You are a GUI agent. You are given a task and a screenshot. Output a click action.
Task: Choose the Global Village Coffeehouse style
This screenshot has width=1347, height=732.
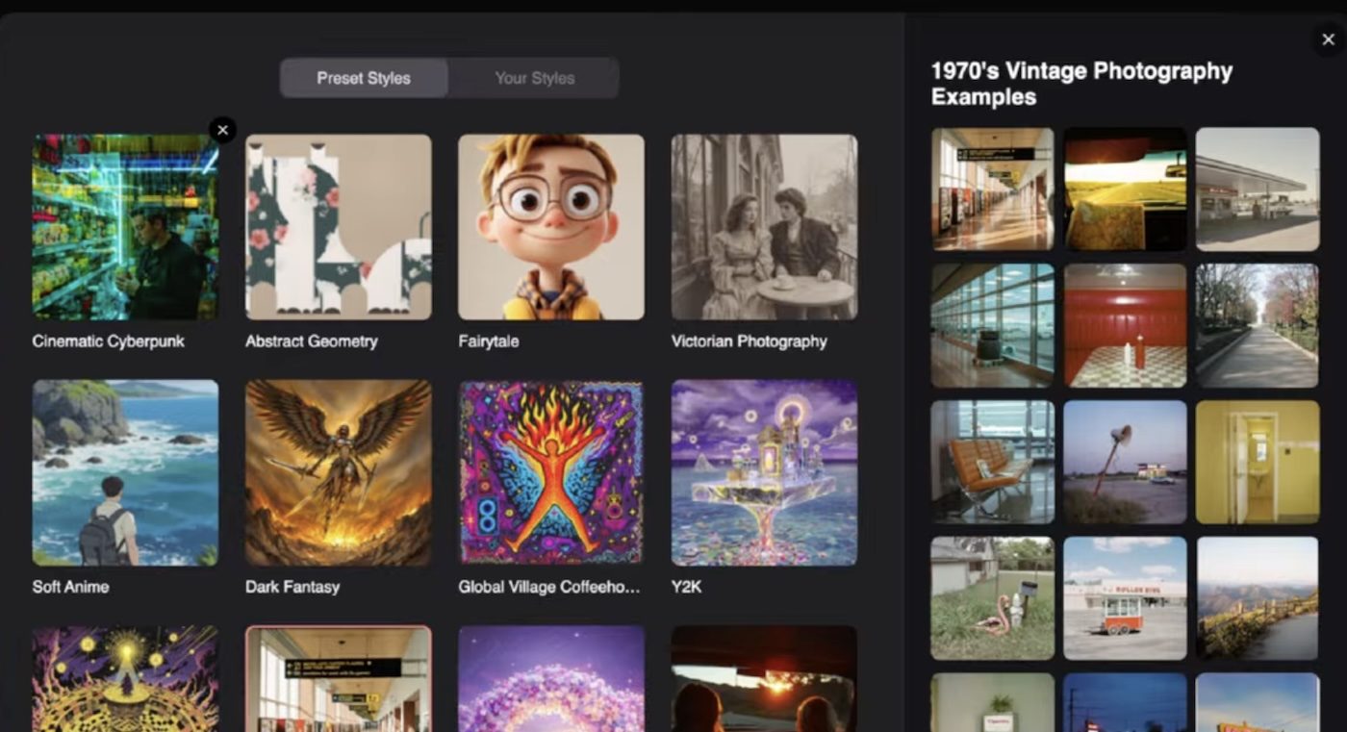(x=550, y=472)
